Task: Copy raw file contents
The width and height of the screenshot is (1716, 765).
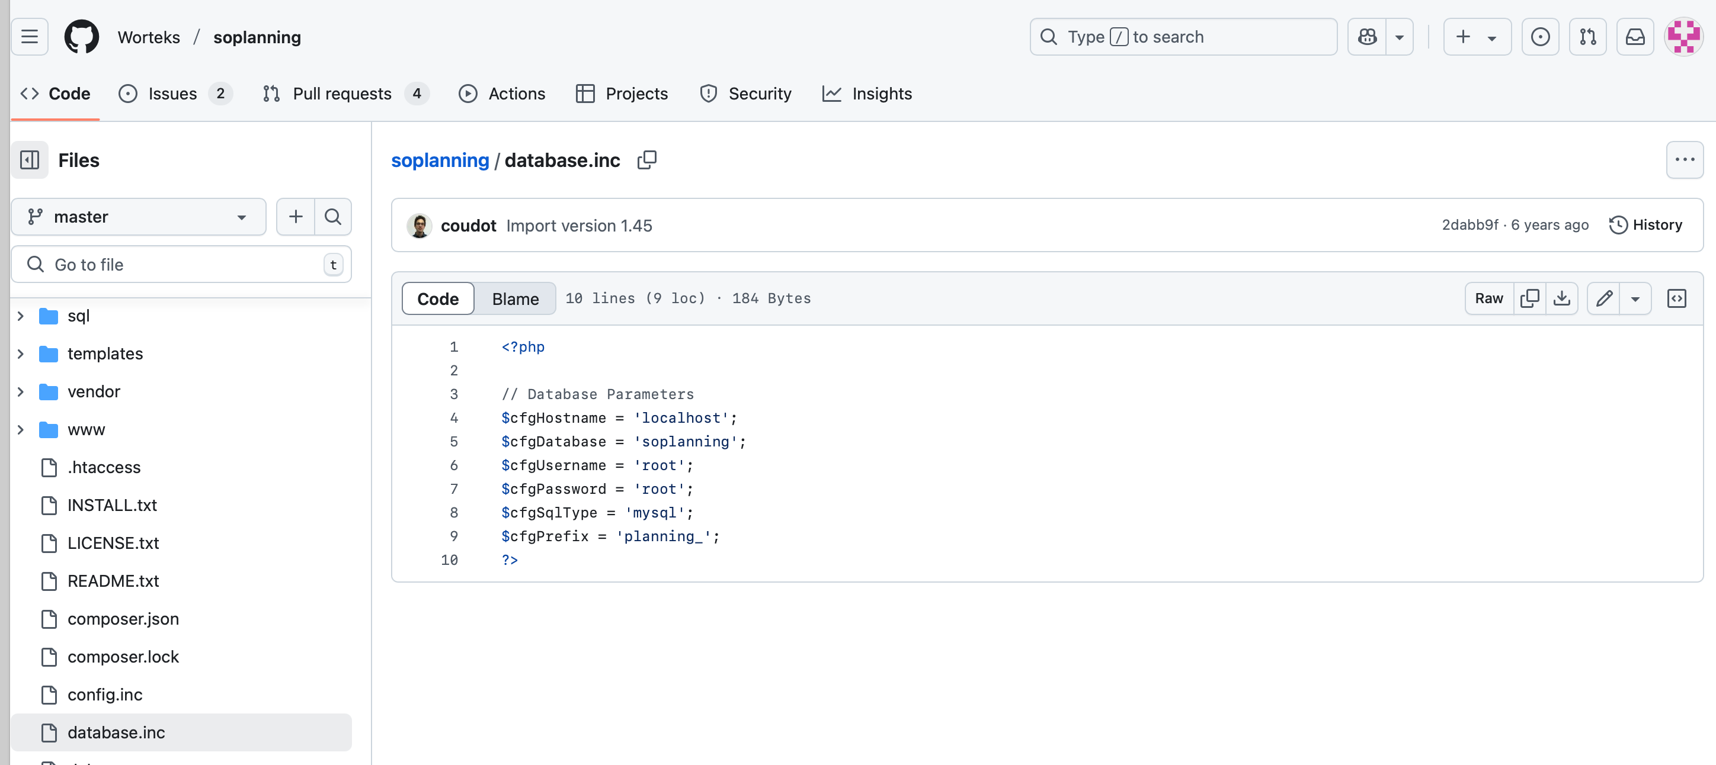Action: [x=1529, y=298]
